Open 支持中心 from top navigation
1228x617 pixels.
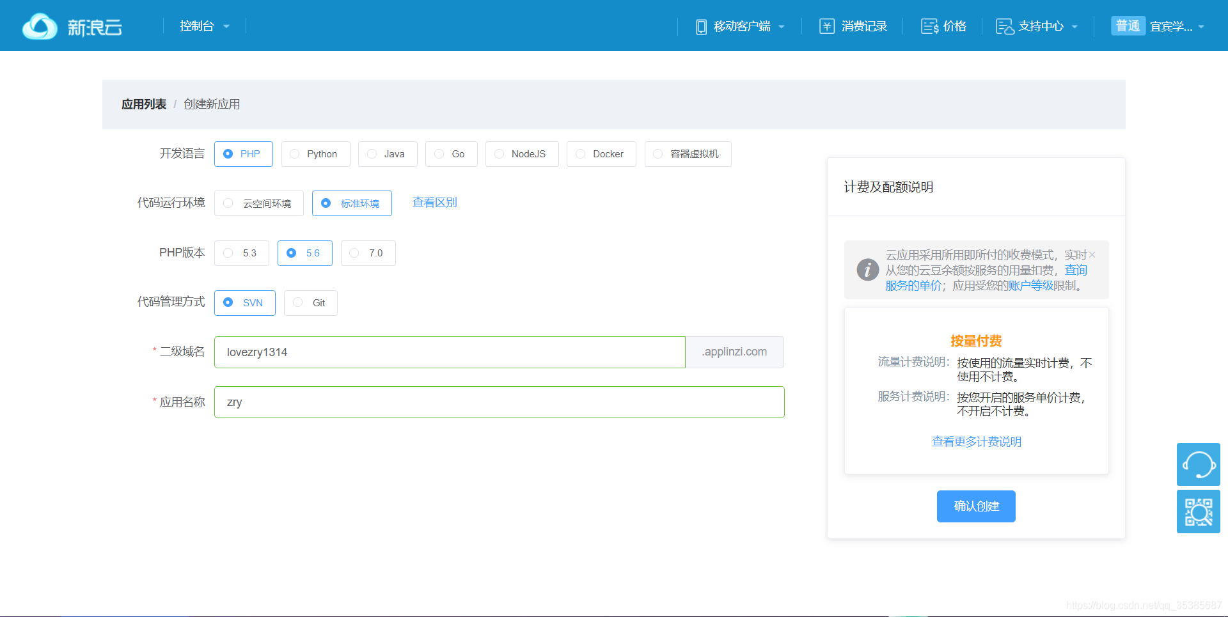click(1041, 26)
